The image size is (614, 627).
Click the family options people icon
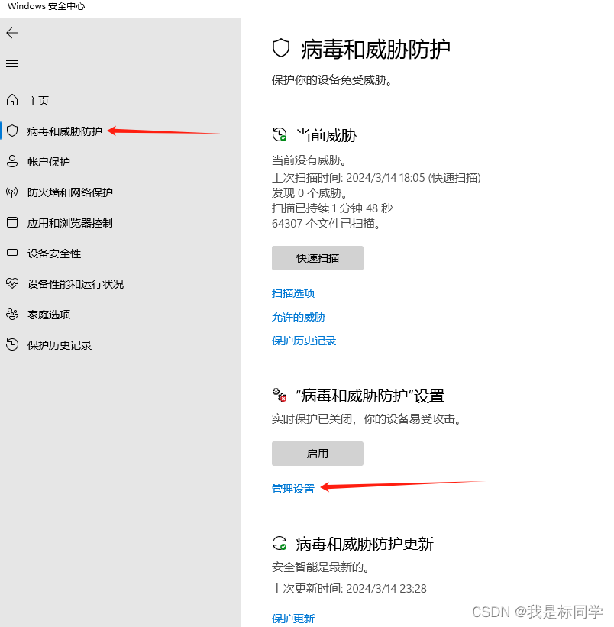pos(12,314)
